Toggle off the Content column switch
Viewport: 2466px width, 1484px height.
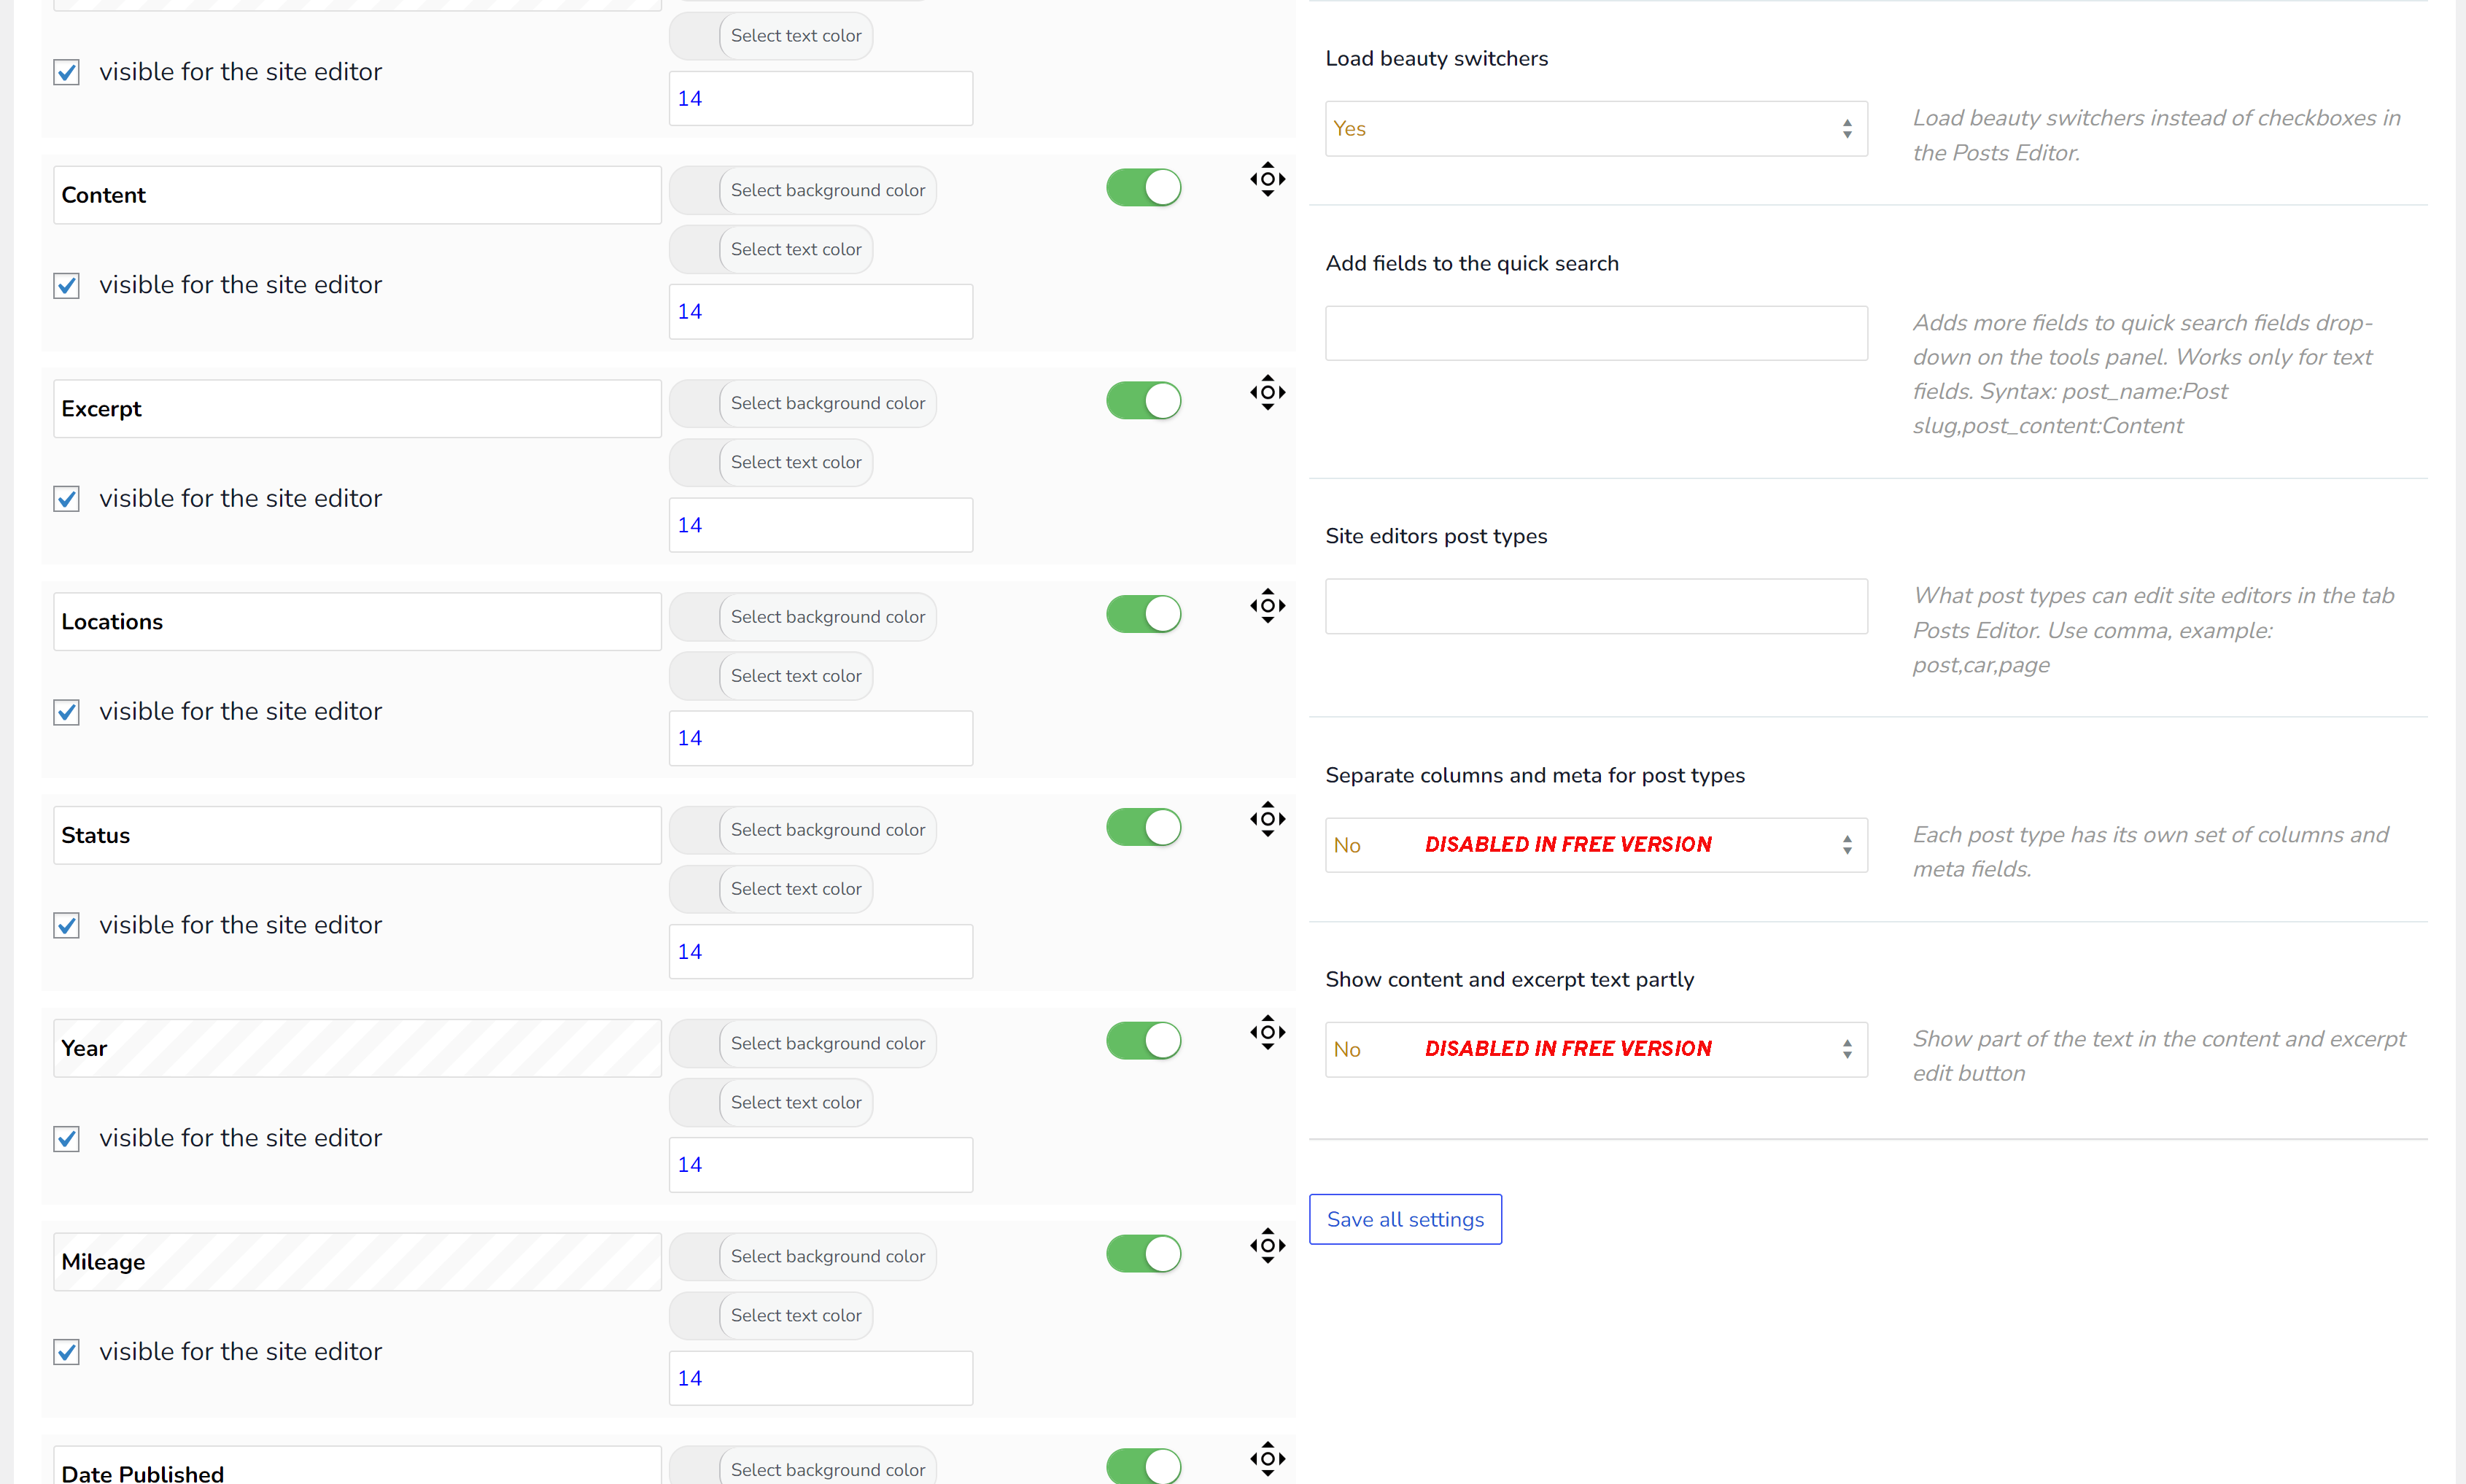pyautogui.click(x=1143, y=187)
